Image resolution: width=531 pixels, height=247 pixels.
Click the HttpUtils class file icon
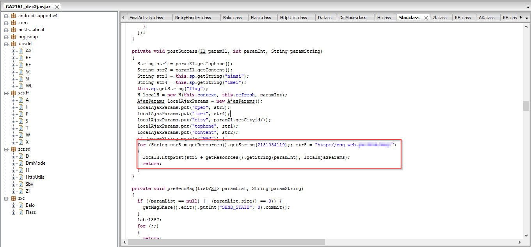coord(21,177)
